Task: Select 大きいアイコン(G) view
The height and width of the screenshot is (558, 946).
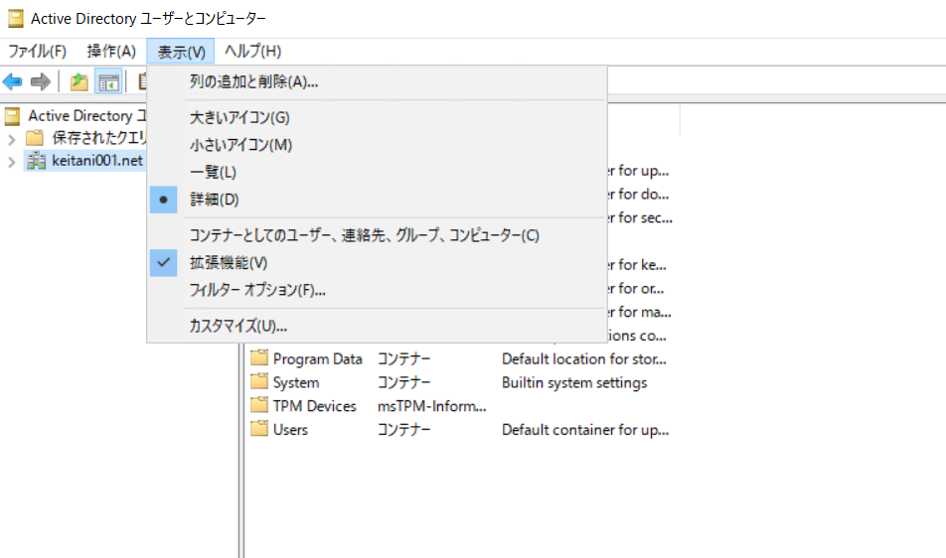Action: [377, 117]
